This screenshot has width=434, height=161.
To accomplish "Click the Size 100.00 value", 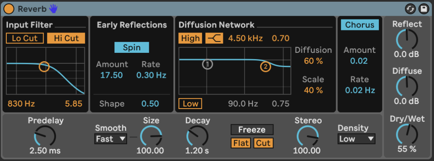I will click(150, 151).
